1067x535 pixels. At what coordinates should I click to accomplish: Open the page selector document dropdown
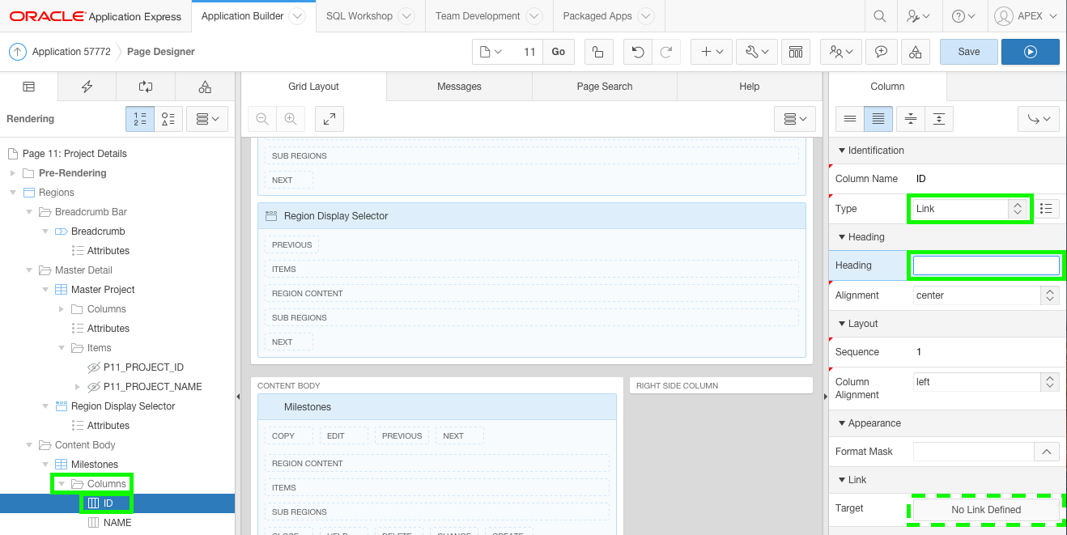coord(491,52)
